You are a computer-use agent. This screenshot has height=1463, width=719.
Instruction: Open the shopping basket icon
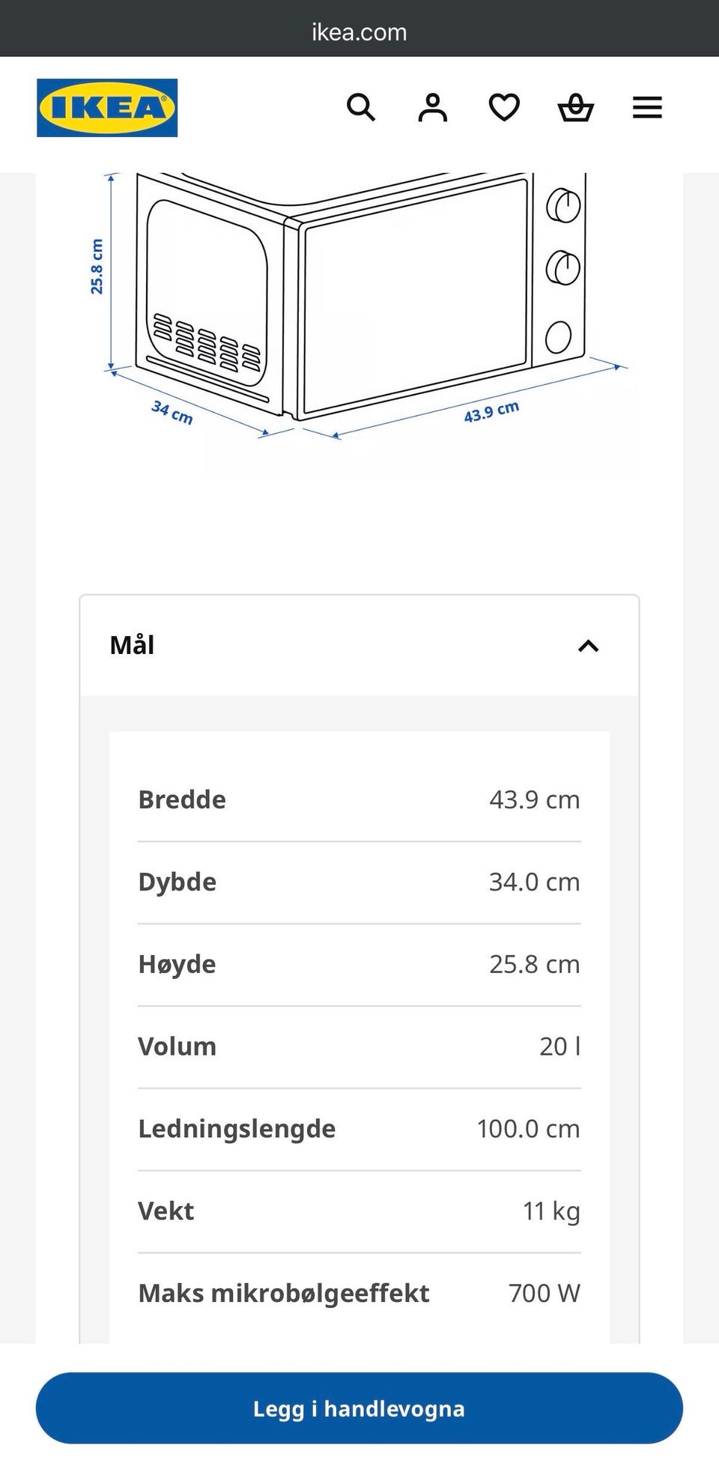(x=576, y=108)
